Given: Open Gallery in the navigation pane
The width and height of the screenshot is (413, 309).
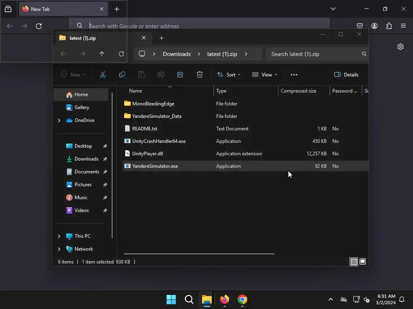Looking at the screenshot, I should pyautogui.click(x=81, y=107).
